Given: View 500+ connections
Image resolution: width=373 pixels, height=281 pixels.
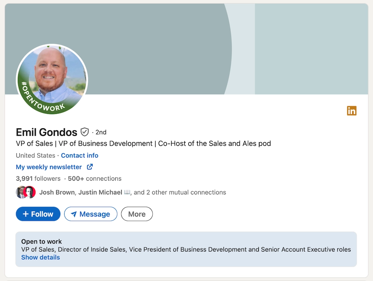Looking at the screenshot, I should coord(94,178).
